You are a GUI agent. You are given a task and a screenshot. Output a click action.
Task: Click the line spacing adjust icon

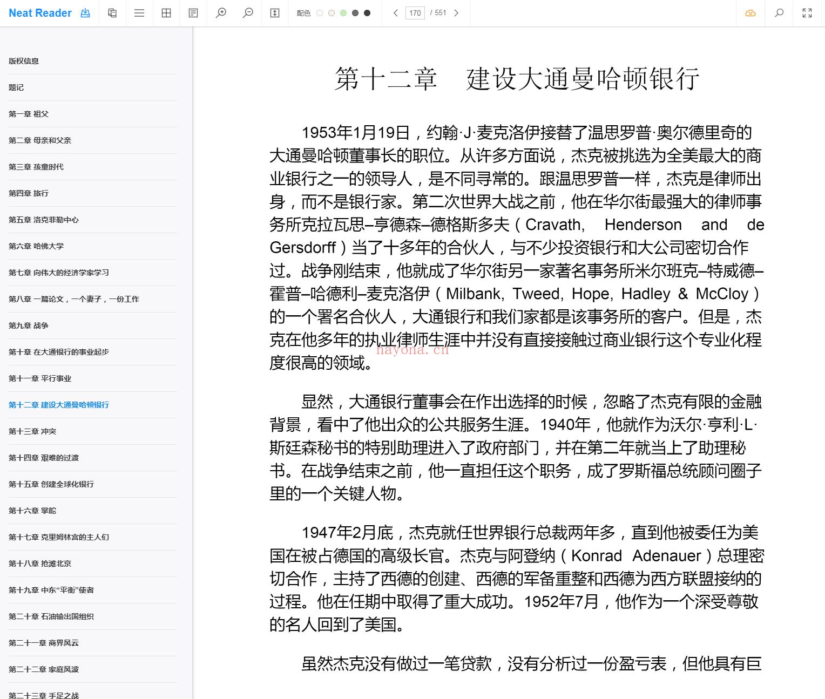[275, 13]
